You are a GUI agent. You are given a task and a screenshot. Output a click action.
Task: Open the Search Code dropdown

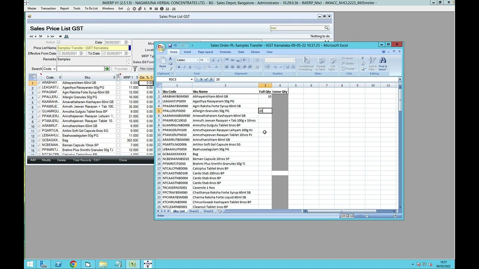(x=54, y=69)
